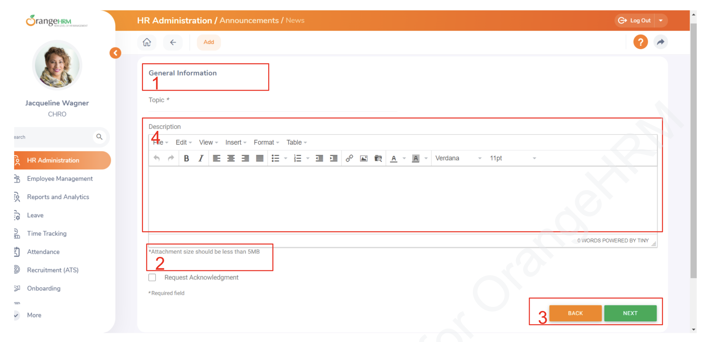Click the OrangeHRM logo
The width and height of the screenshot is (706, 342).
tap(57, 21)
